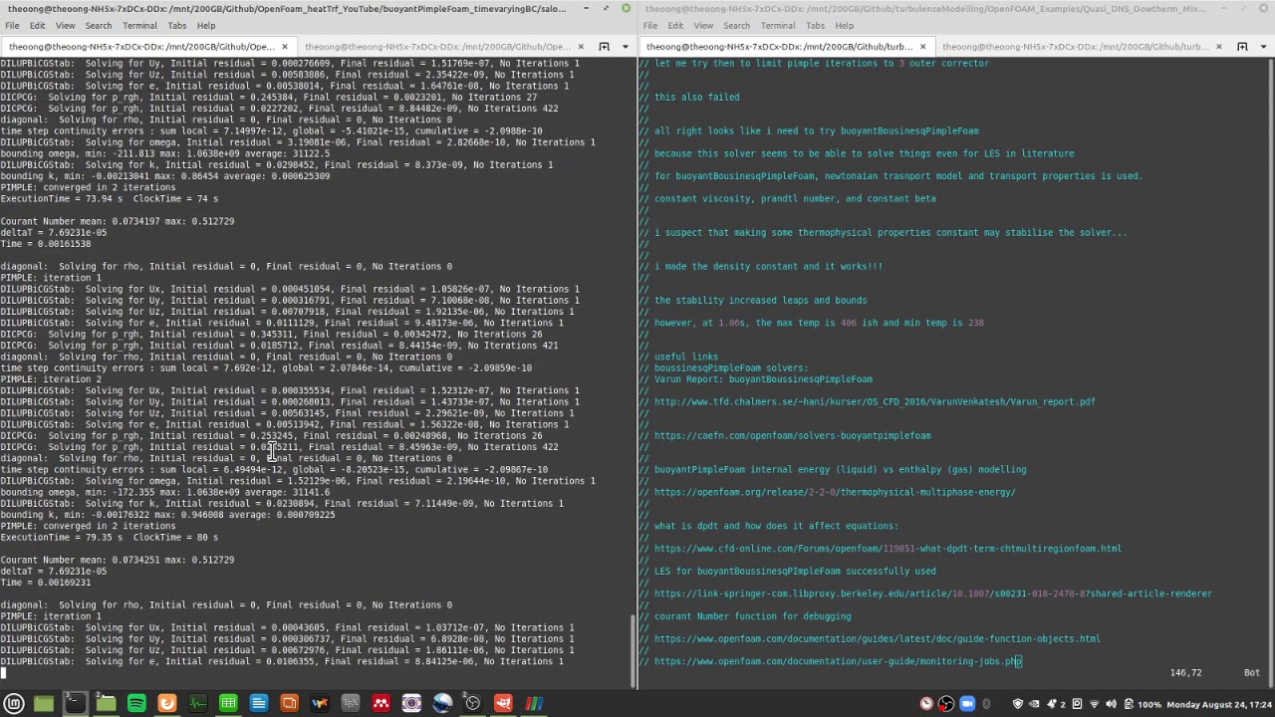The image size is (1275, 717).
Task: Click the new tab icon in left terminal
Action: (x=604, y=47)
